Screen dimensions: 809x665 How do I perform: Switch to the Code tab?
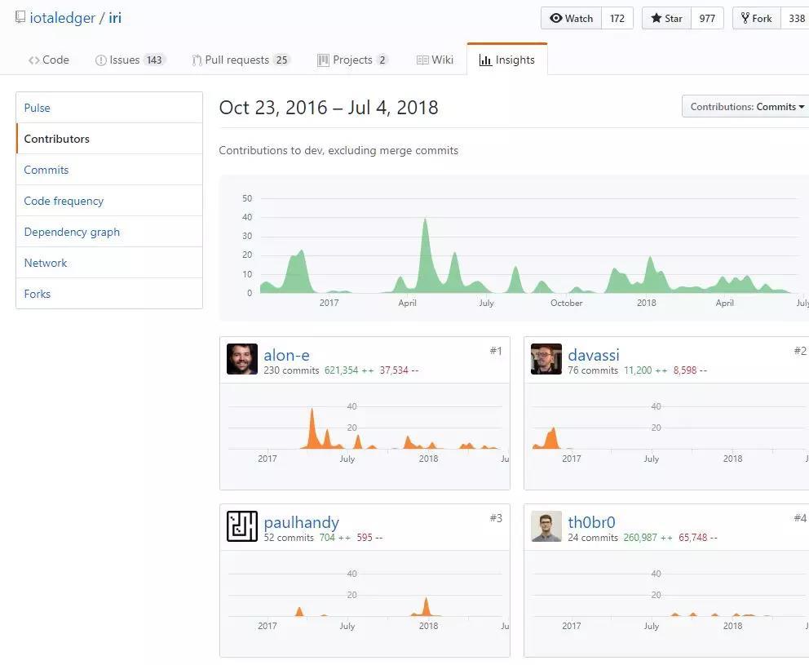coord(48,60)
